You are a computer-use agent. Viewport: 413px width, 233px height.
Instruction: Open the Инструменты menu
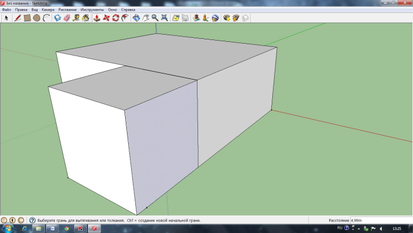(92, 10)
